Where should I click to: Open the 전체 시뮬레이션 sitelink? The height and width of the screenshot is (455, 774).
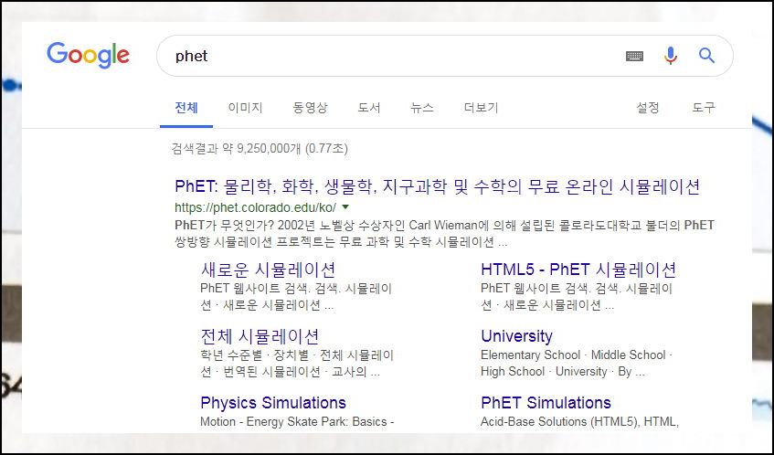click(x=260, y=336)
